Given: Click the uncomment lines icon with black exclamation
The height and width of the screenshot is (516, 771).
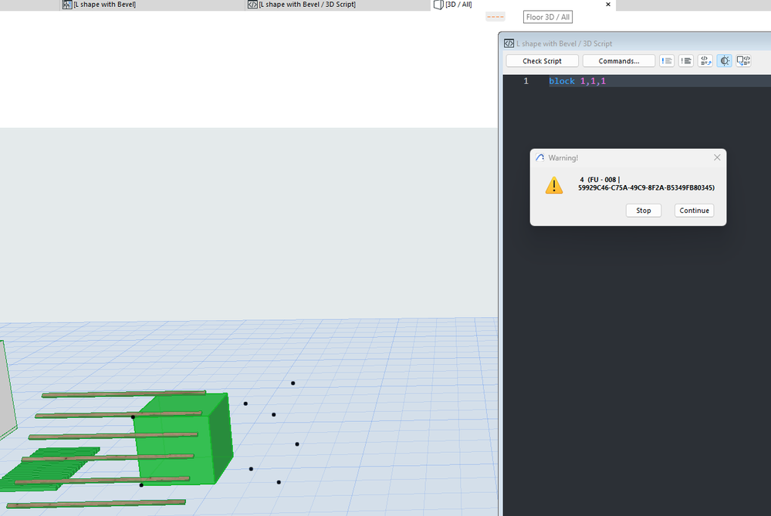Looking at the screenshot, I should click(686, 61).
